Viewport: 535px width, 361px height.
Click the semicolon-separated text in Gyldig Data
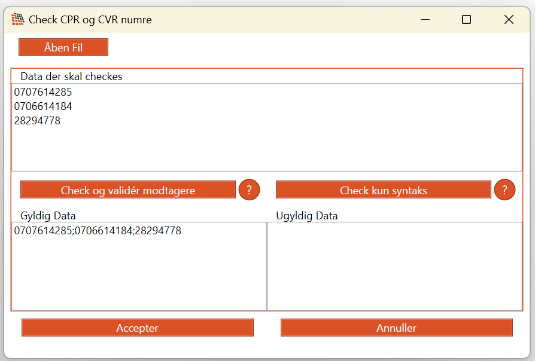coord(98,231)
